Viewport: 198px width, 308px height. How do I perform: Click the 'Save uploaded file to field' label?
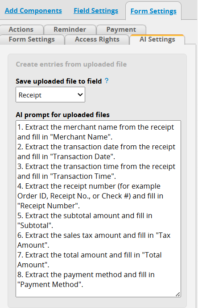(x=59, y=81)
